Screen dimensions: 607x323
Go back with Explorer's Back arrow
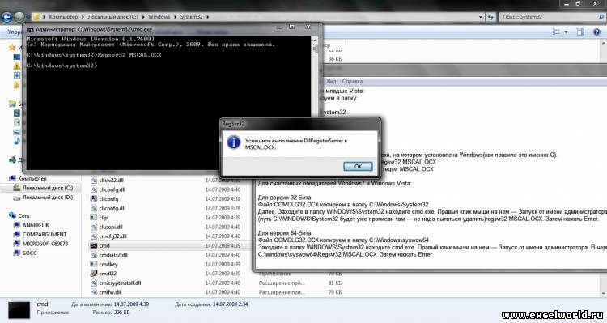[6, 17]
